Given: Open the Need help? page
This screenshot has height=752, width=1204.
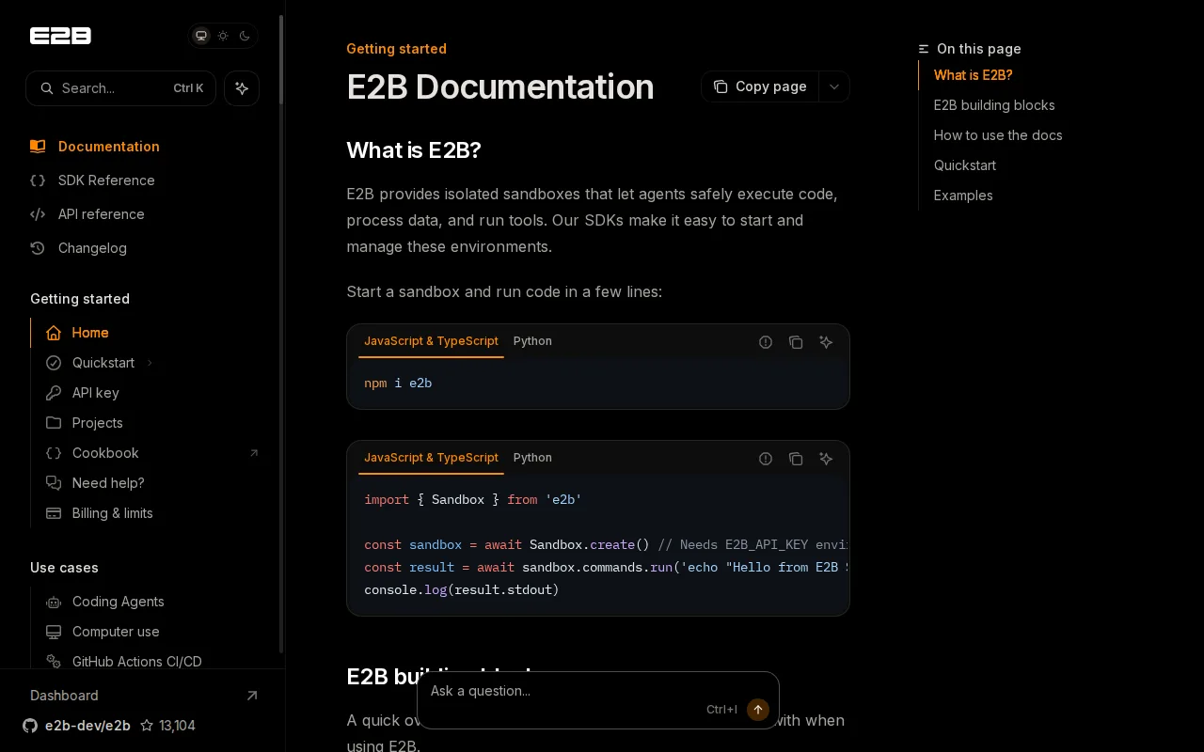Looking at the screenshot, I should pyautogui.click(x=108, y=483).
